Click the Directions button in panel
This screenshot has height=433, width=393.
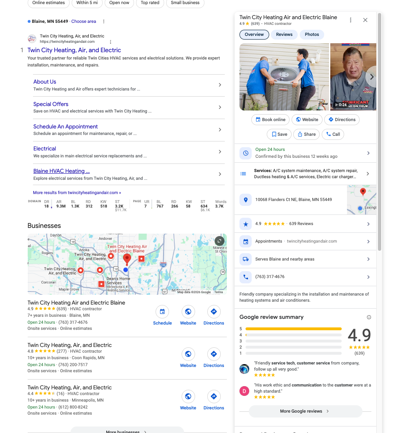[x=342, y=119]
